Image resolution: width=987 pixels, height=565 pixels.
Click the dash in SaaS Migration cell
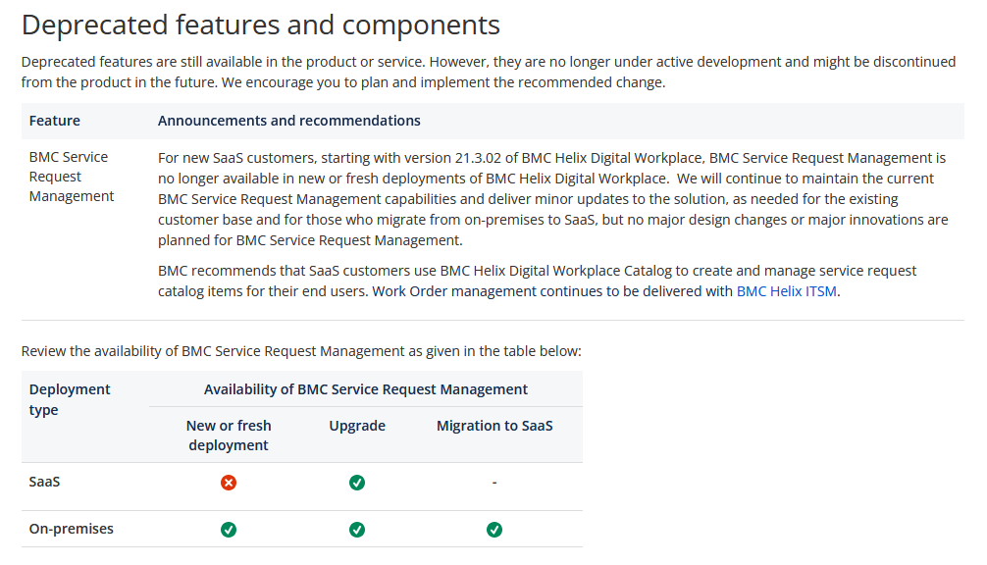494,482
